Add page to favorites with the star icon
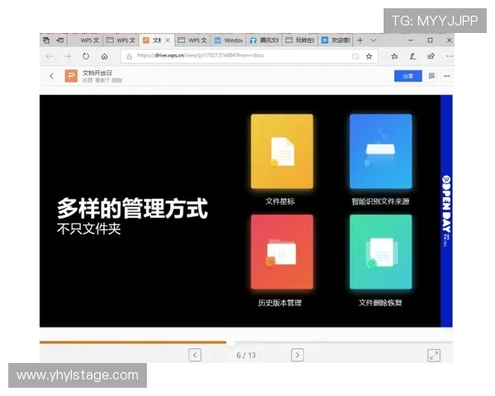 [x=369, y=56]
